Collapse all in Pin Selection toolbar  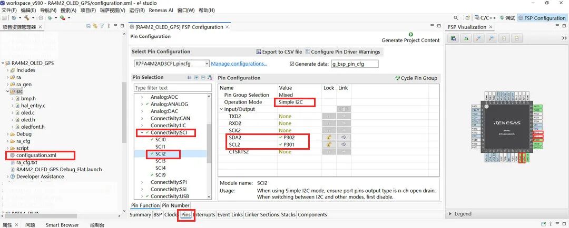(x=203, y=78)
